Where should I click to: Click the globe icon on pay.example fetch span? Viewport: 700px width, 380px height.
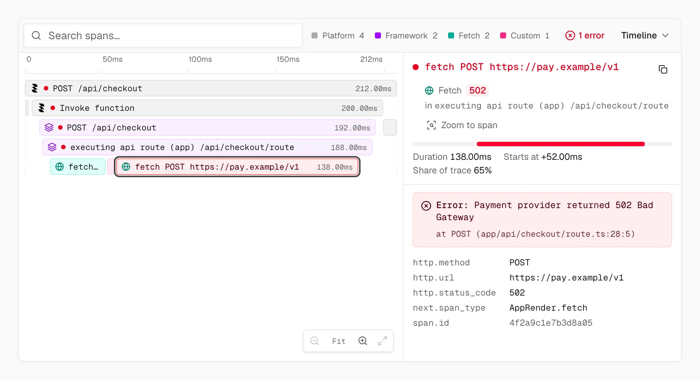tap(126, 167)
